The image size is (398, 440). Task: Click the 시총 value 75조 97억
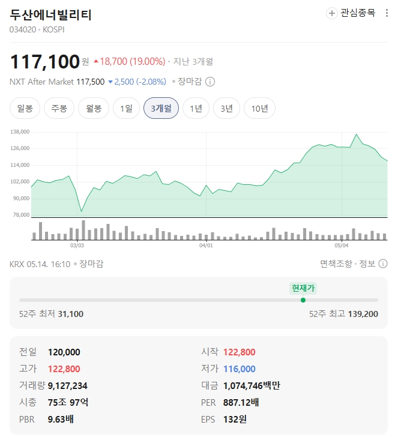68,402
